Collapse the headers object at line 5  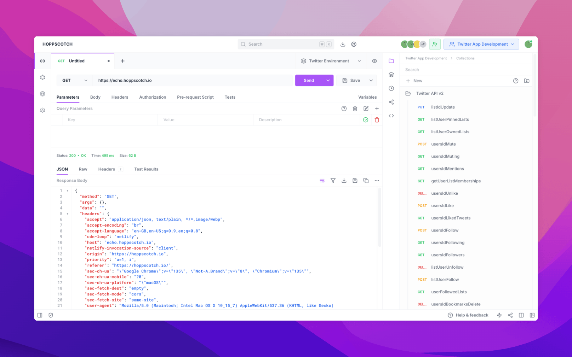click(x=68, y=214)
